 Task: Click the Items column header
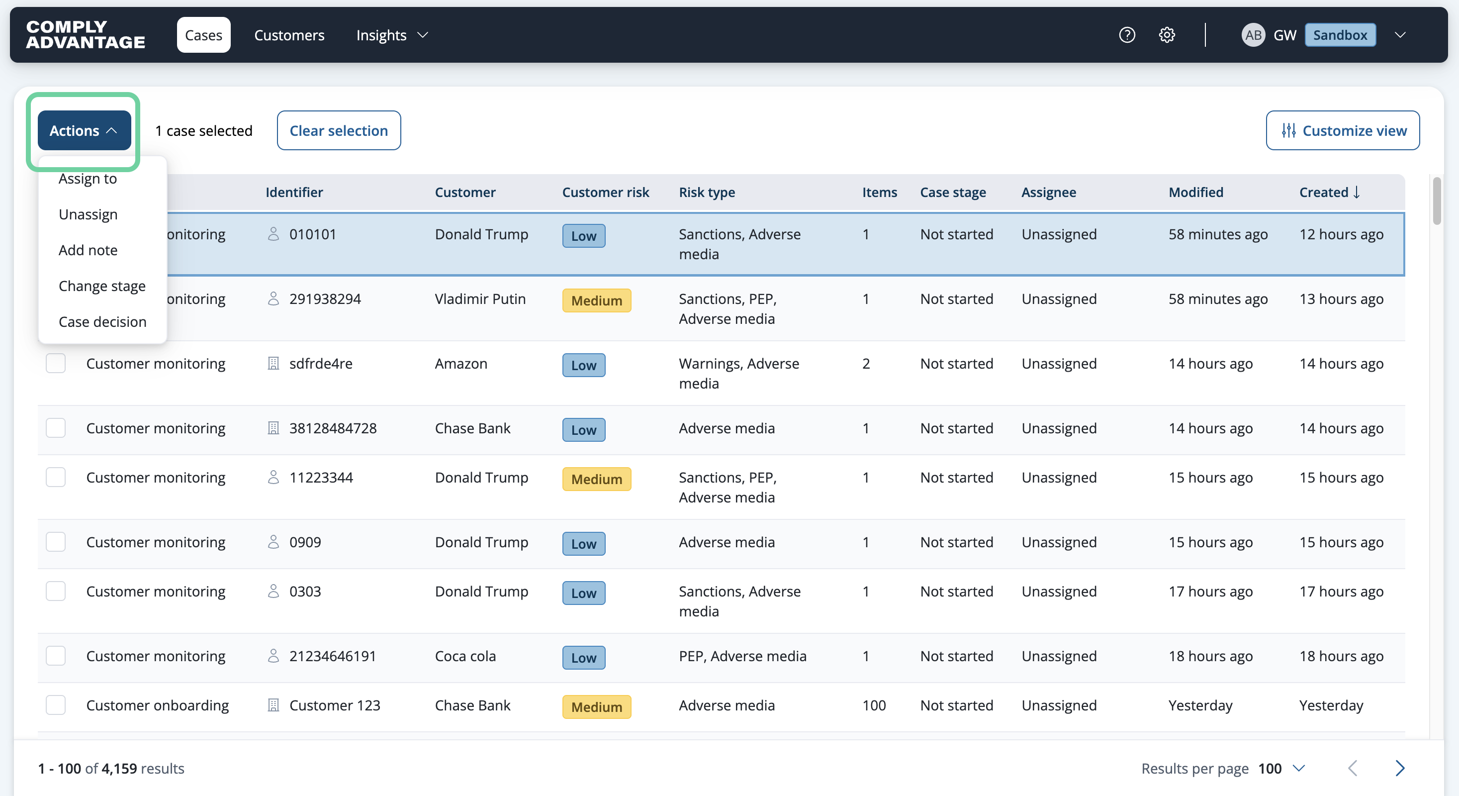(880, 192)
